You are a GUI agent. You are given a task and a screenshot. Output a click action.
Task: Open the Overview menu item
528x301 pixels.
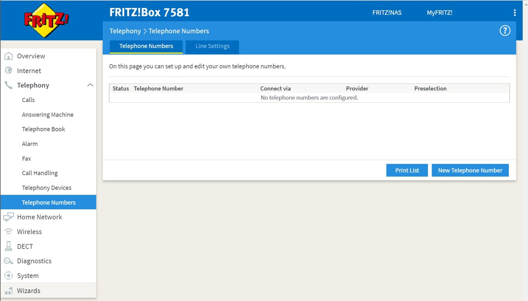coord(31,56)
